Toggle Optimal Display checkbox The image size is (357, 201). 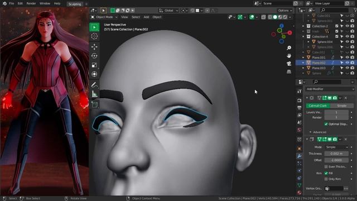point(326,124)
